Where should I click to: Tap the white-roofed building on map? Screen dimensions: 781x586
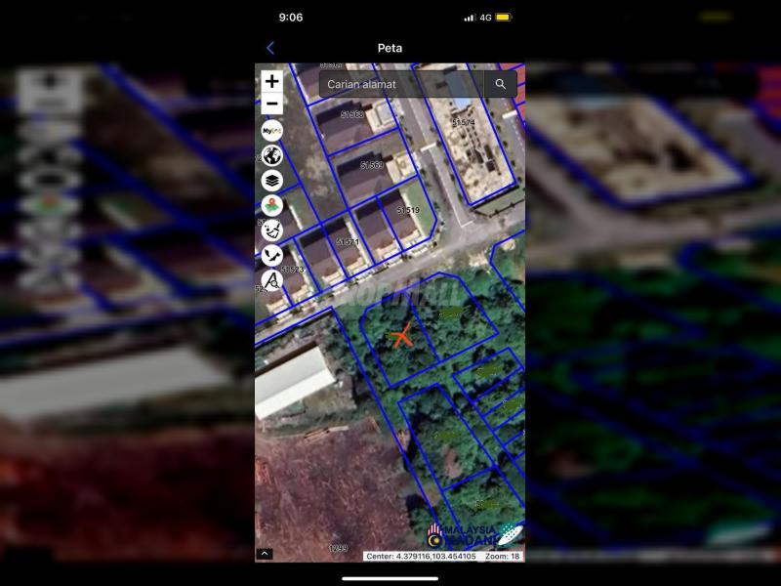[x=291, y=380]
